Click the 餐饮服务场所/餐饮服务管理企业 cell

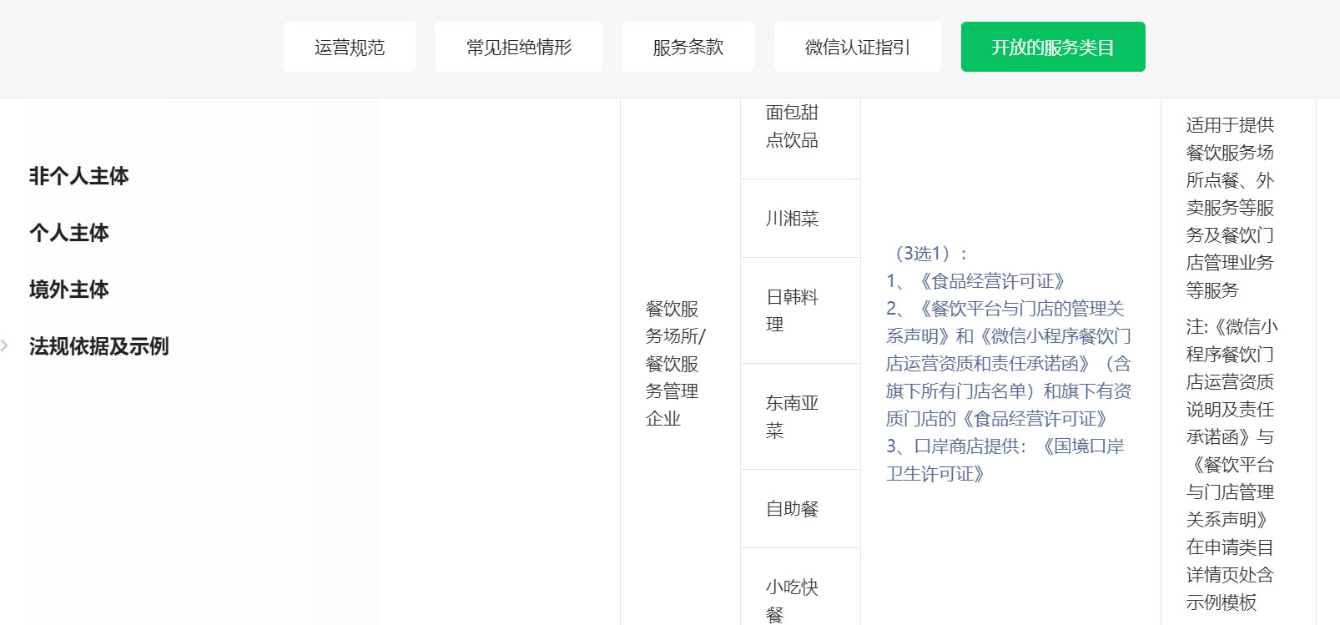click(x=674, y=364)
